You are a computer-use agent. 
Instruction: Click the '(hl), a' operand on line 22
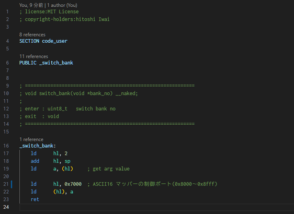point(63,192)
